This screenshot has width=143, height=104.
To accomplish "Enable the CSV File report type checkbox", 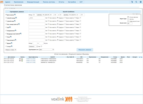I will point(128,19).
